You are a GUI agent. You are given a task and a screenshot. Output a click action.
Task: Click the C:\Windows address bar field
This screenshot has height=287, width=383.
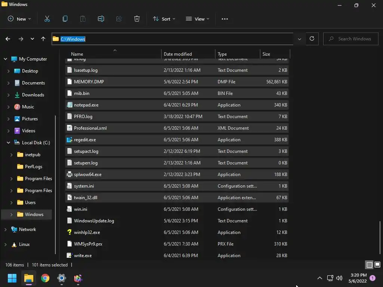(x=172, y=39)
